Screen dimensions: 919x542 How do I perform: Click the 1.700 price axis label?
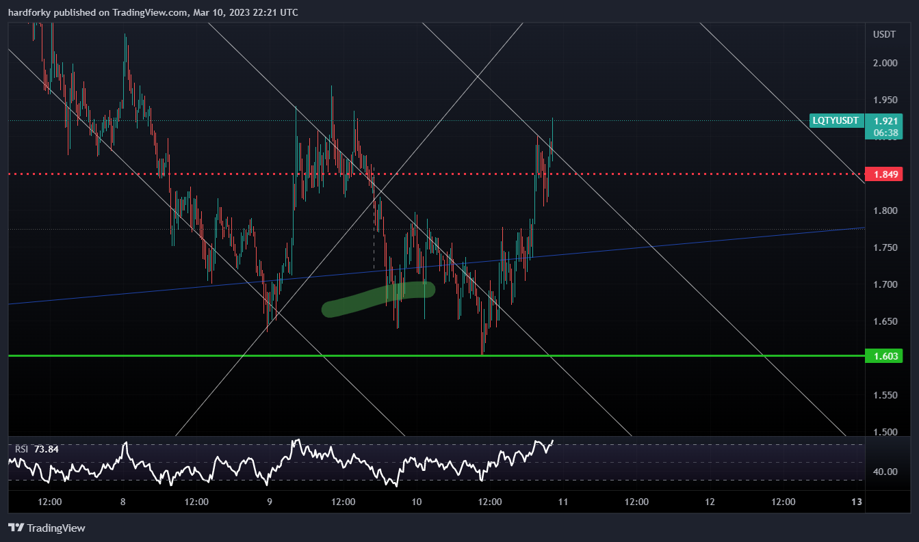pyautogui.click(x=885, y=284)
